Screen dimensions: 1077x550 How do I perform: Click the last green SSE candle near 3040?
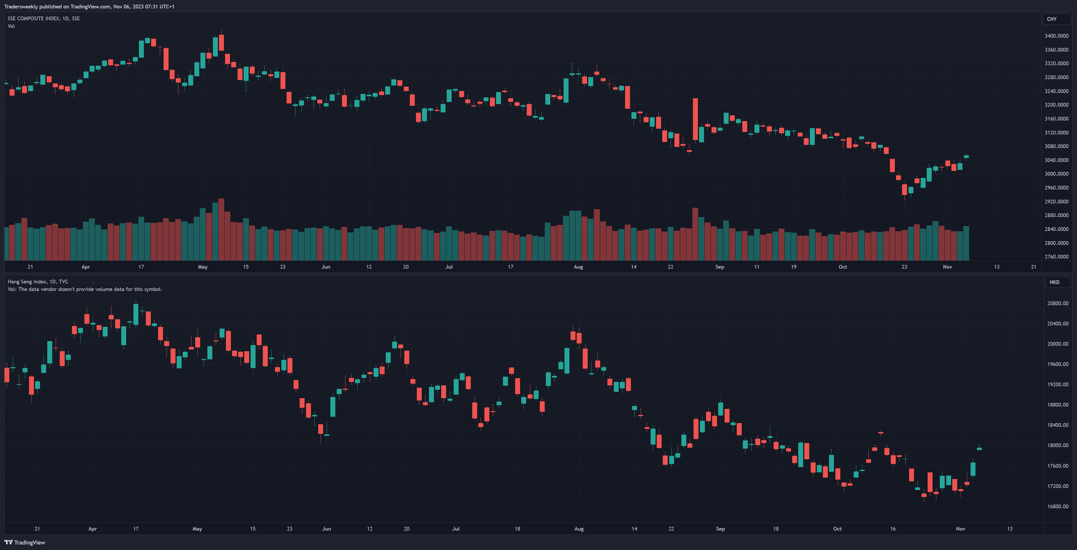[x=966, y=156]
